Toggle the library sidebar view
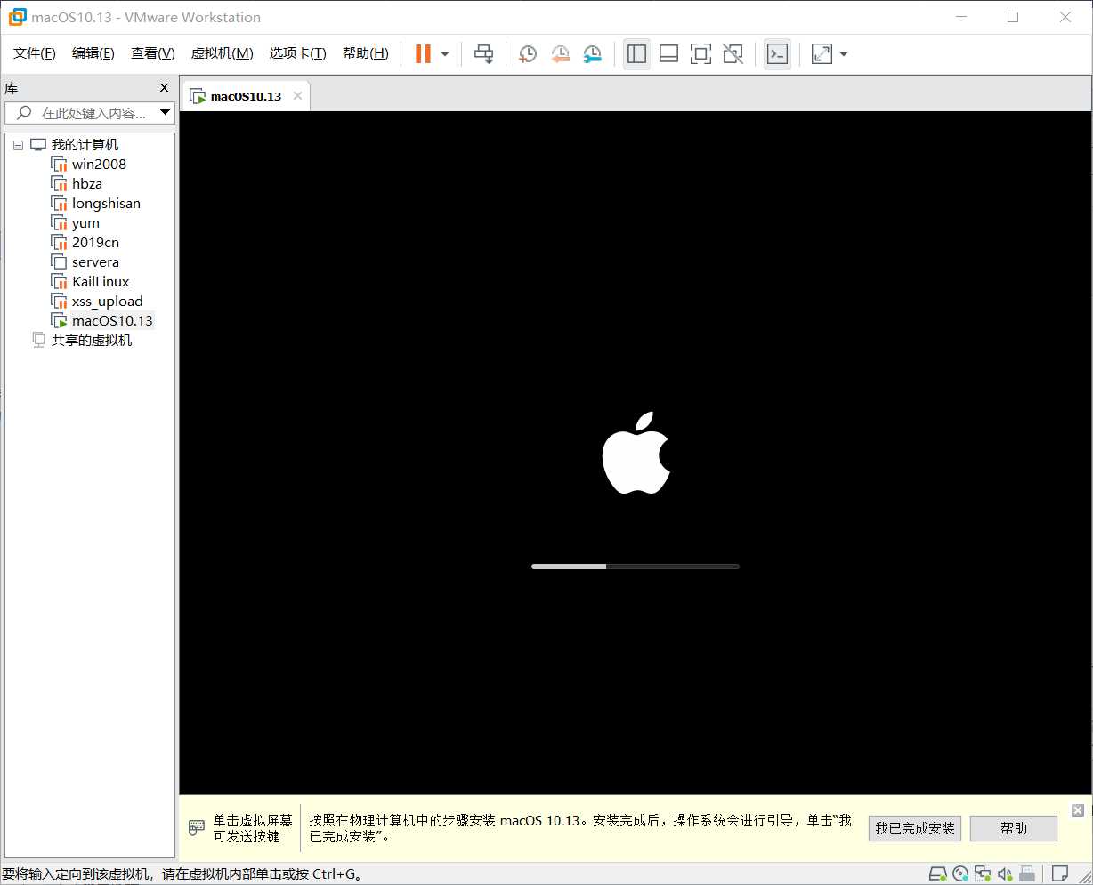1093x885 pixels. click(636, 54)
